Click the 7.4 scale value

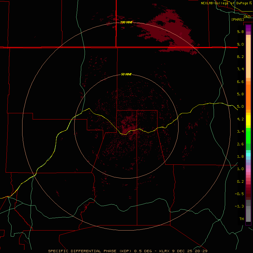coord(240,69)
